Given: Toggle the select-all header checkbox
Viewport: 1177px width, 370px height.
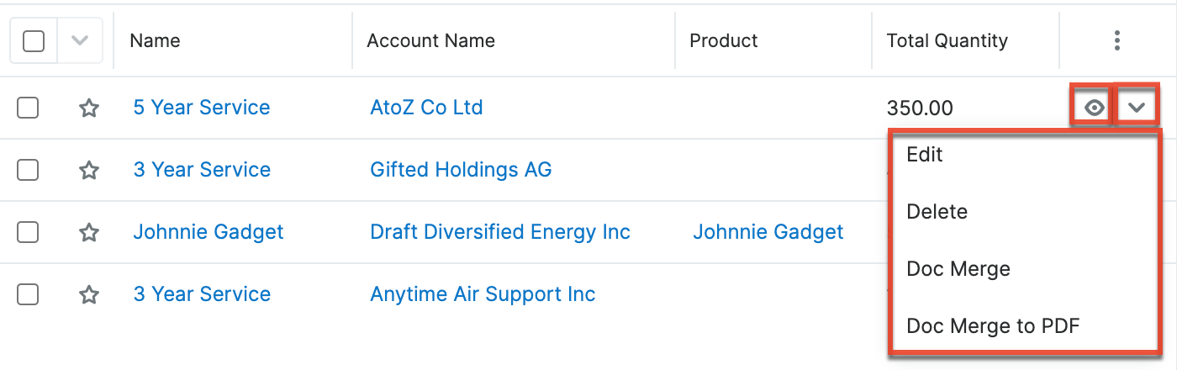Looking at the screenshot, I should click(x=34, y=40).
